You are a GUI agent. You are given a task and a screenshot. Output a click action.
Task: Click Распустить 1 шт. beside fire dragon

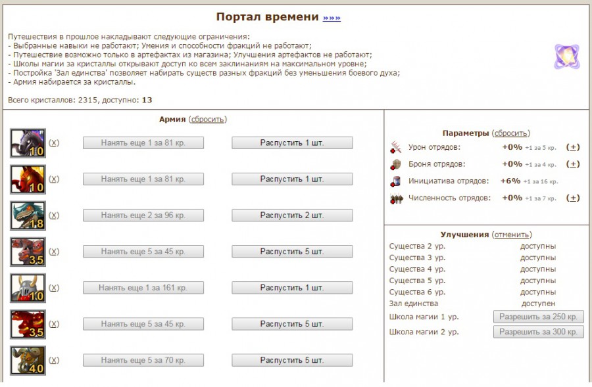[x=292, y=179]
